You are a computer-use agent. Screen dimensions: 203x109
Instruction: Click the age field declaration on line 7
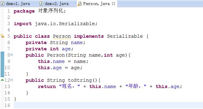(x=66, y=49)
